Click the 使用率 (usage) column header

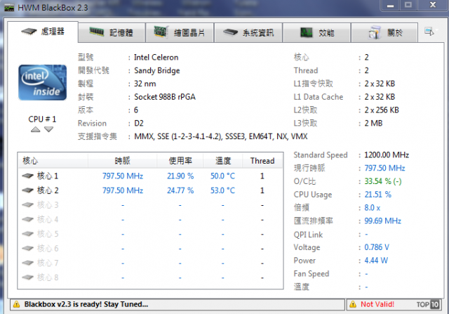180,161
